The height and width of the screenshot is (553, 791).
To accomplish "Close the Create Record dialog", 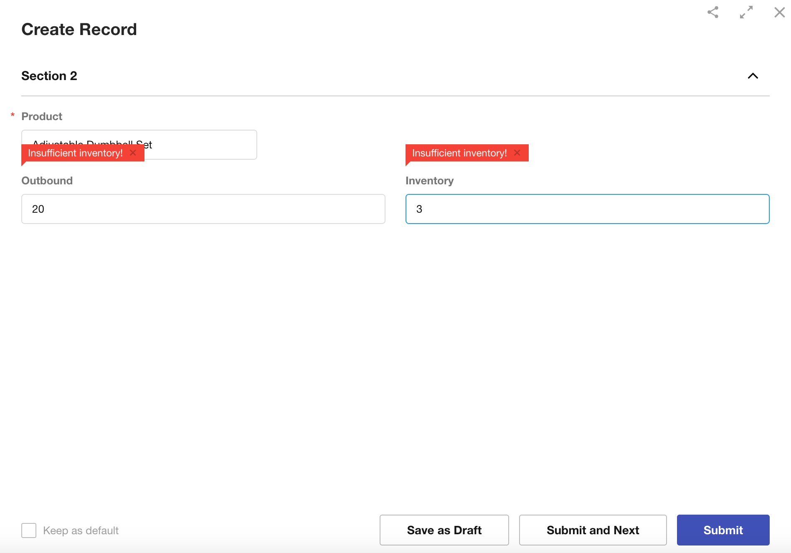I will (x=779, y=12).
